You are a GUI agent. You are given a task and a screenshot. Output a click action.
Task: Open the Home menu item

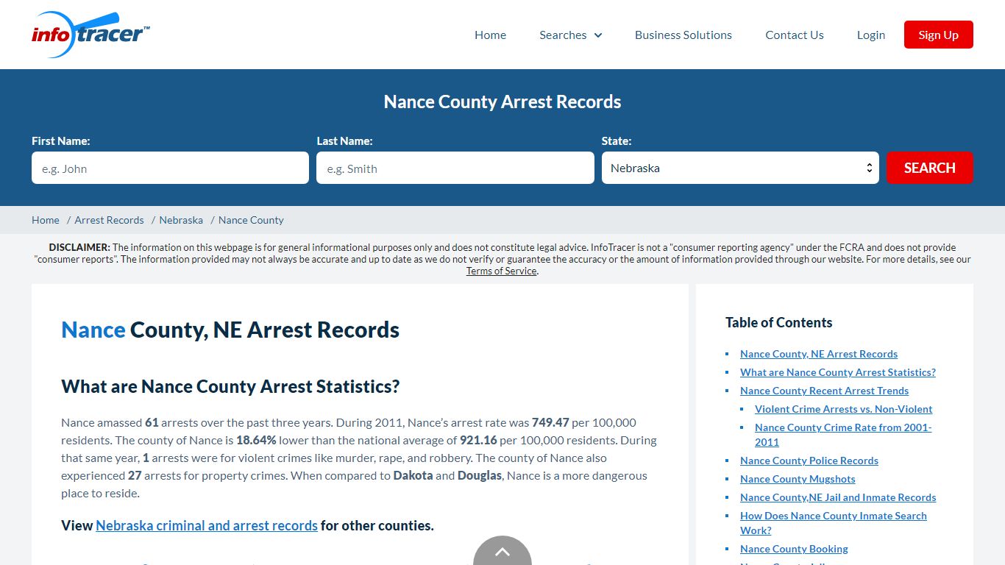click(x=490, y=35)
